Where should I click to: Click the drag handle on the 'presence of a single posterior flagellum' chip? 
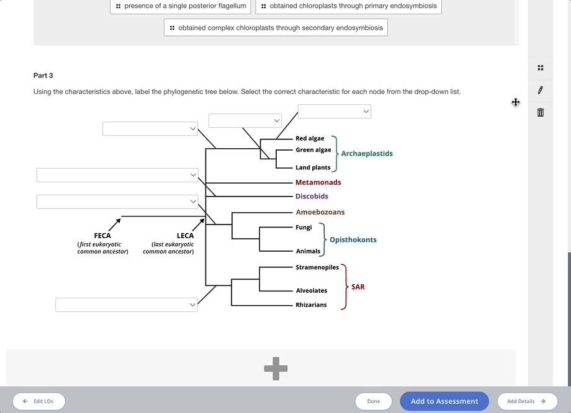[x=118, y=6]
